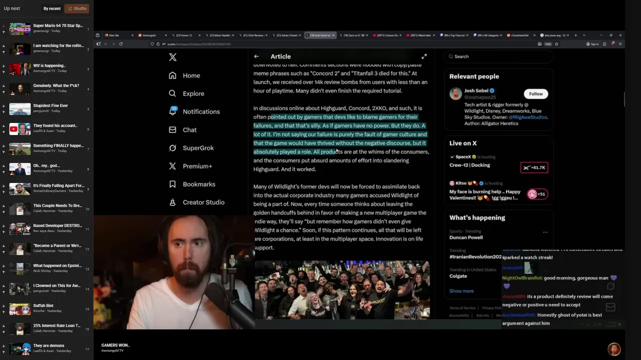Open the X logo in sidebar

[x=173, y=57]
